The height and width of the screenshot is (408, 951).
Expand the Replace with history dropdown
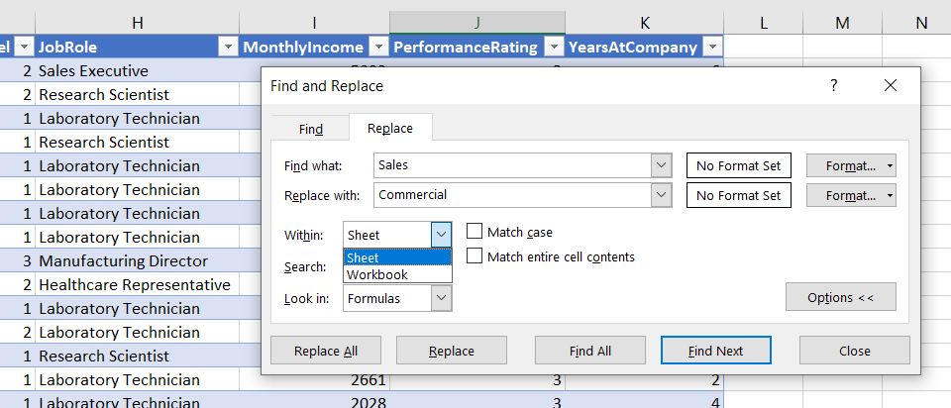pyautogui.click(x=662, y=195)
